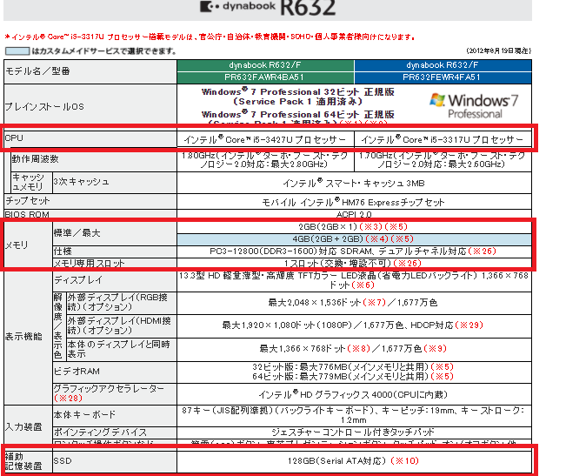Click the '2GB(2GB×1)' memory cell
Image resolution: width=566 pixels, height=476 pixels.
[354, 227]
